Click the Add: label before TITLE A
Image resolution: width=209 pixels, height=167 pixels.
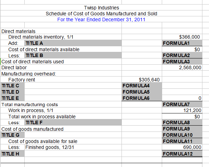point(13,43)
